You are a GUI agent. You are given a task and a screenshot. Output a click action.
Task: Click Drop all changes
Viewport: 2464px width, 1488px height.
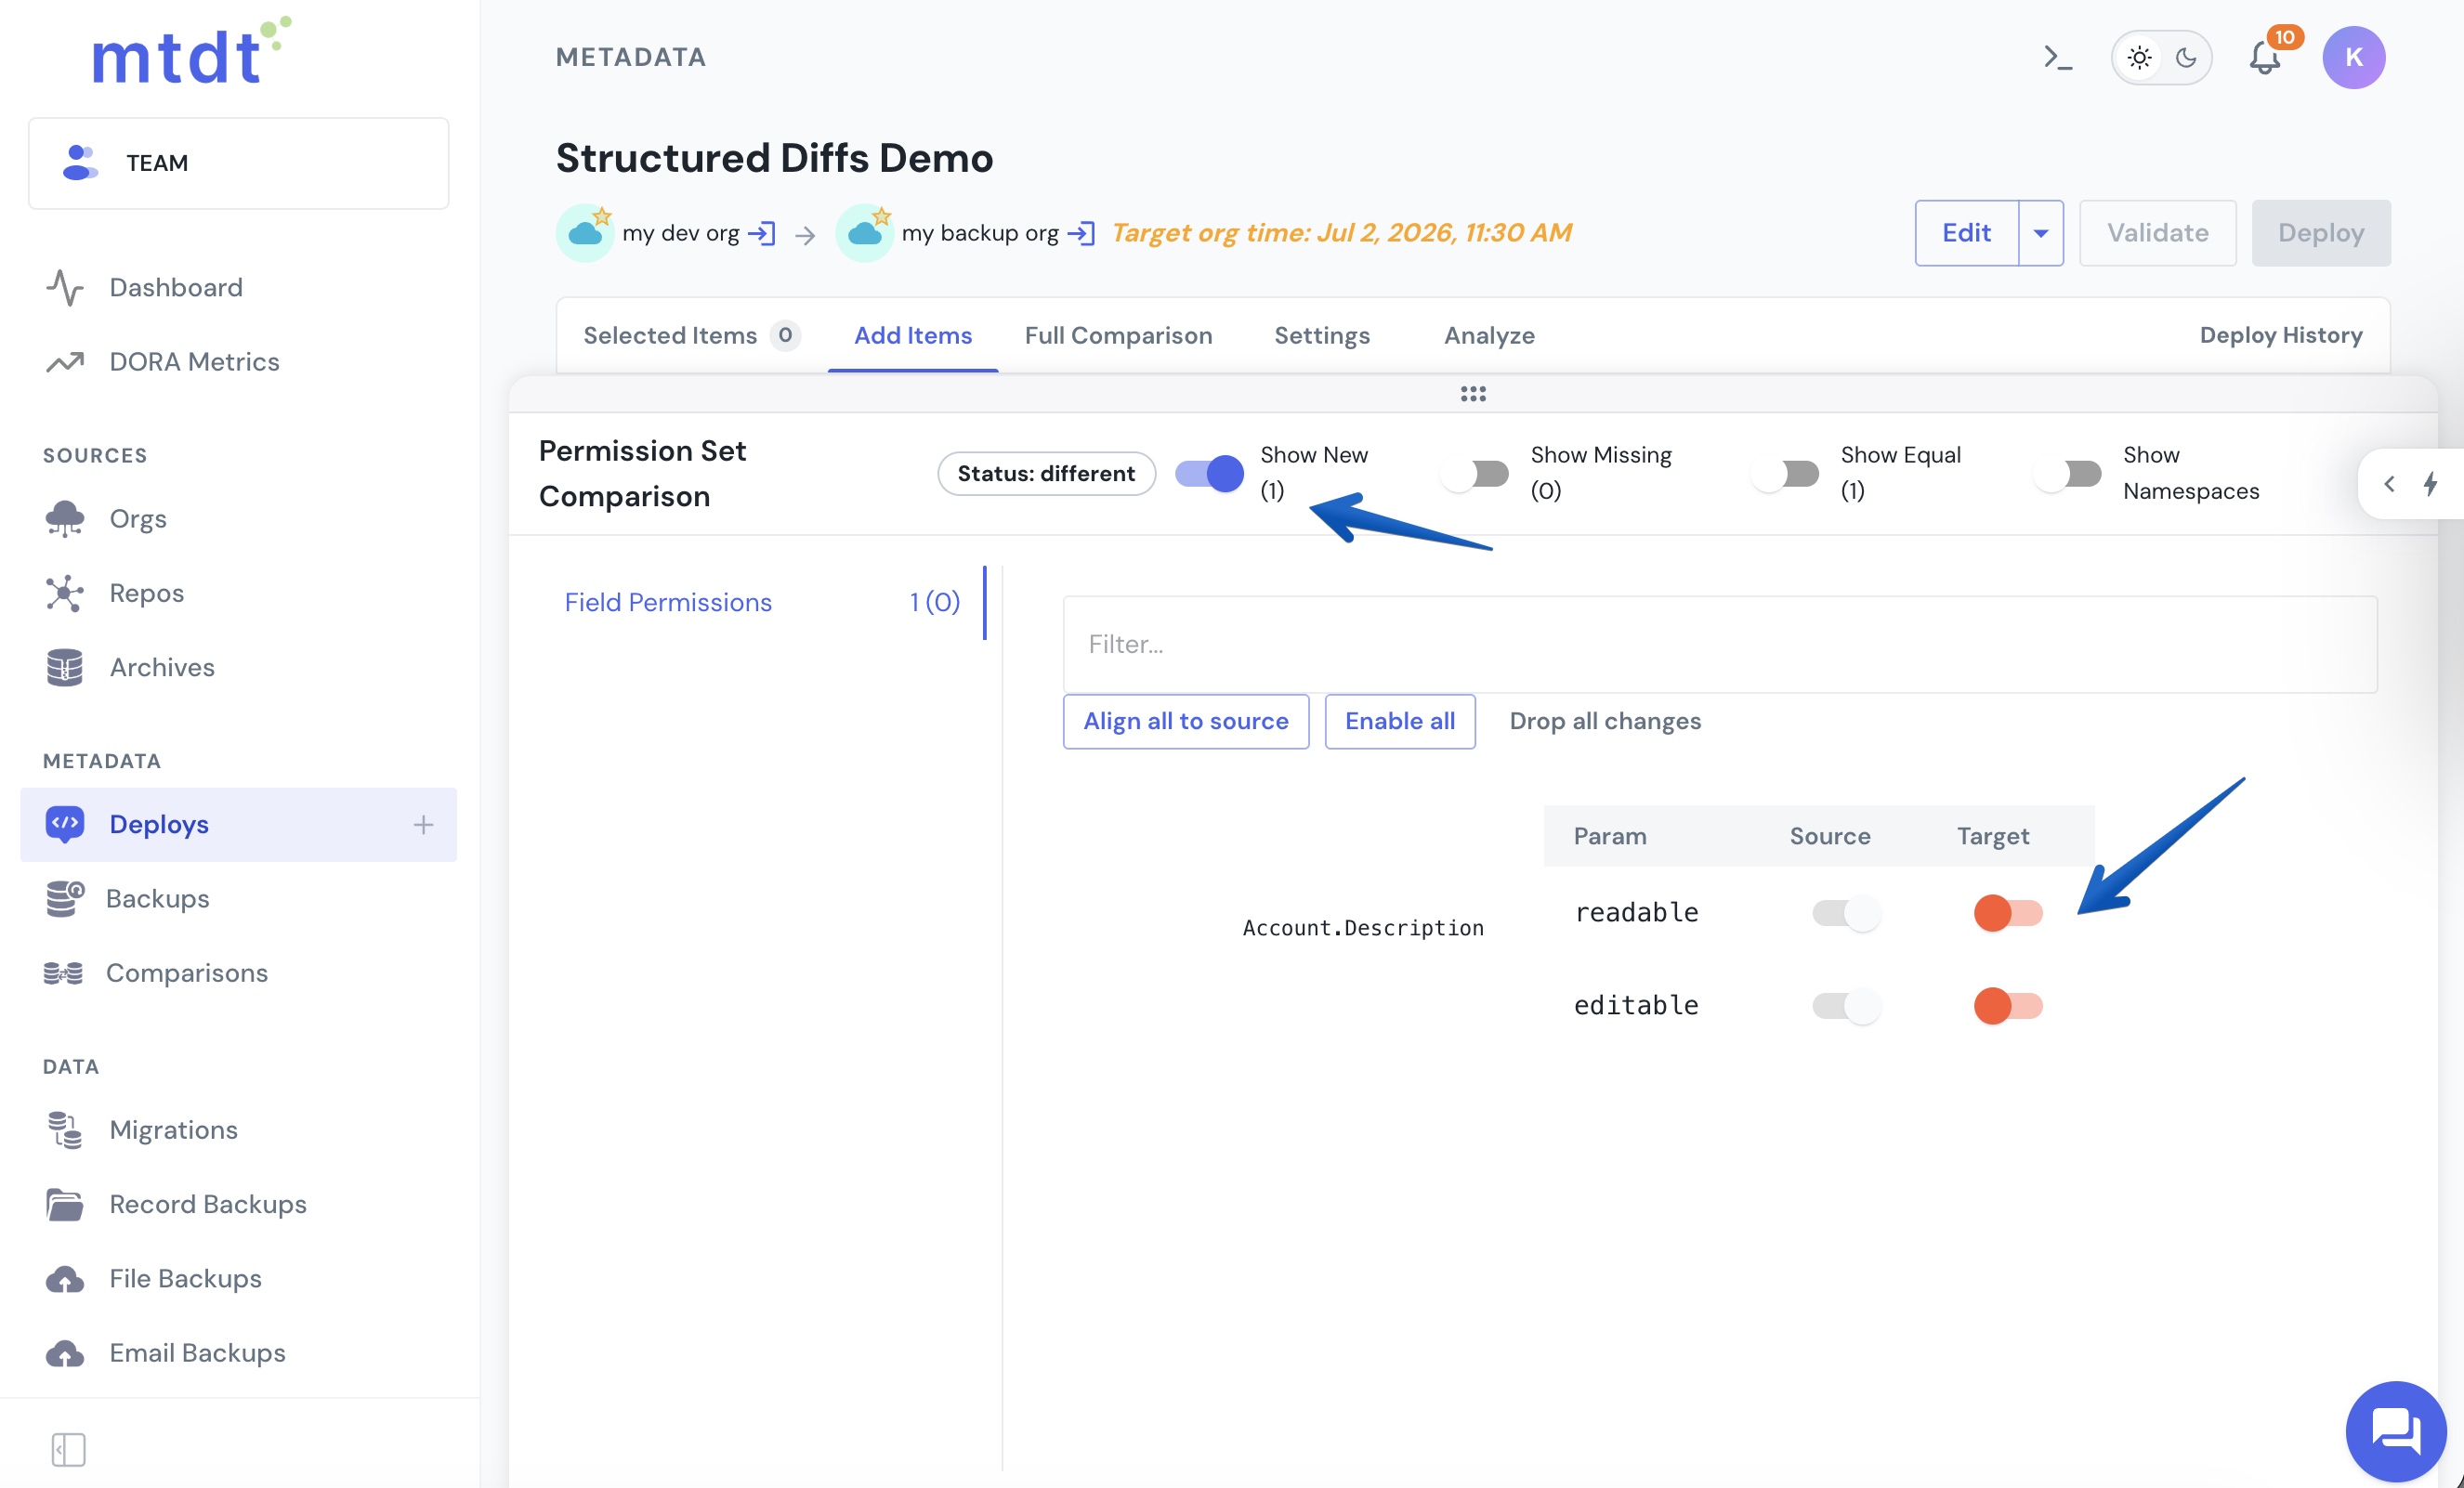click(1604, 721)
